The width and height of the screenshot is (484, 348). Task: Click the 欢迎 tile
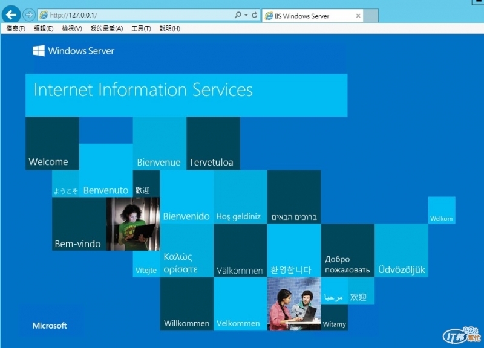(361, 291)
